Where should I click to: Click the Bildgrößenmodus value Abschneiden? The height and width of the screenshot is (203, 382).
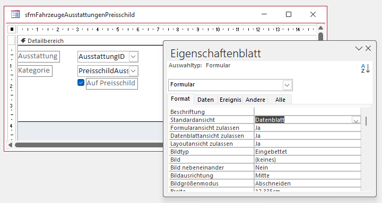[307, 183]
